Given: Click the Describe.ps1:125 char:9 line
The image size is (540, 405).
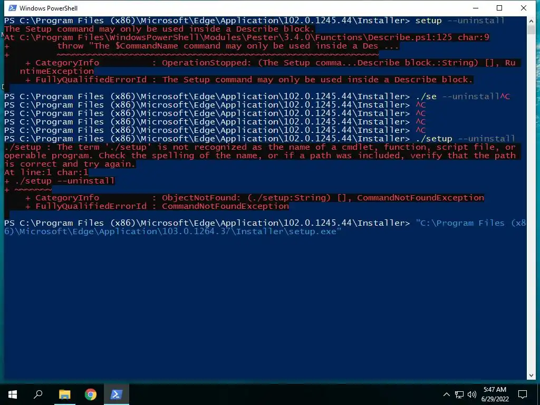Looking at the screenshot, I should [247, 37].
